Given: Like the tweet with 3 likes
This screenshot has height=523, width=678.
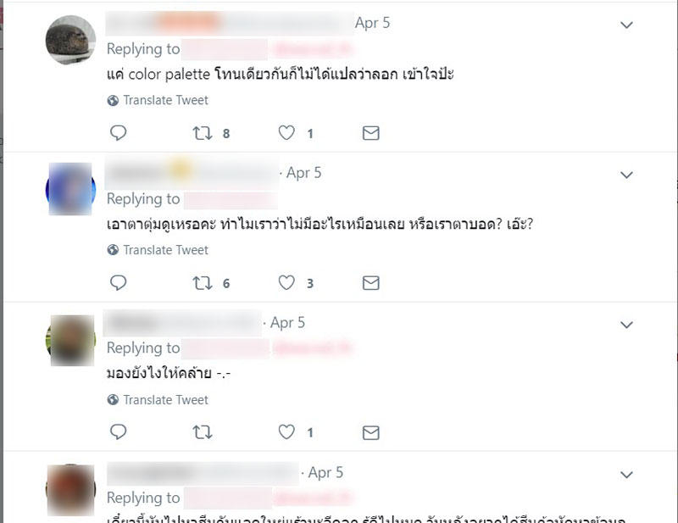Looking at the screenshot, I should pos(286,283).
